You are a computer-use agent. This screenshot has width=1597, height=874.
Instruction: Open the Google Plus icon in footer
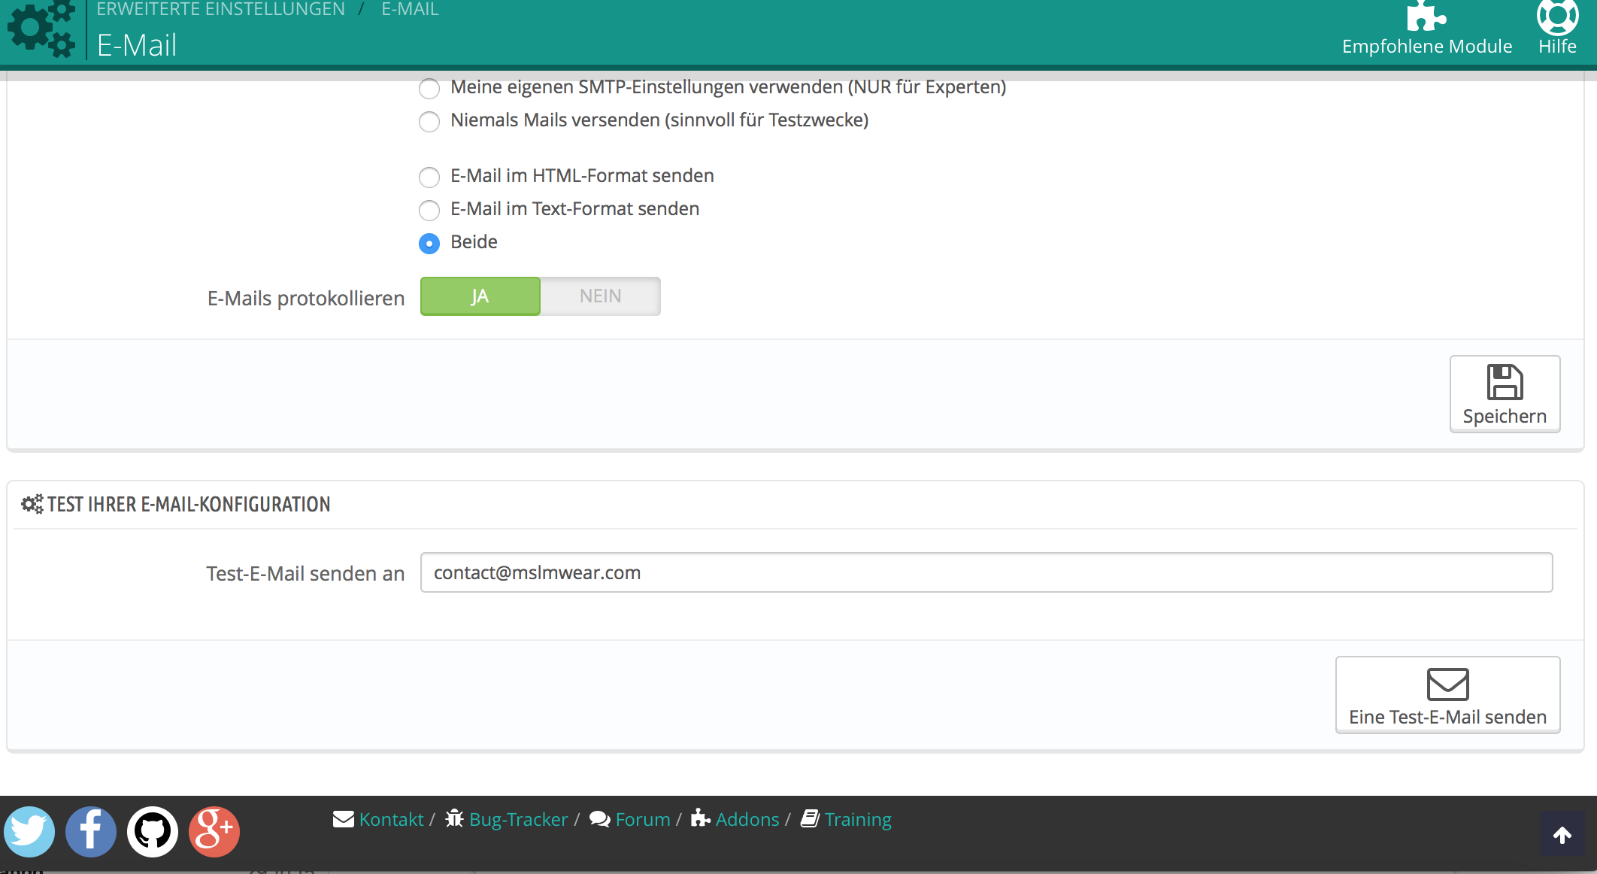coord(214,831)
